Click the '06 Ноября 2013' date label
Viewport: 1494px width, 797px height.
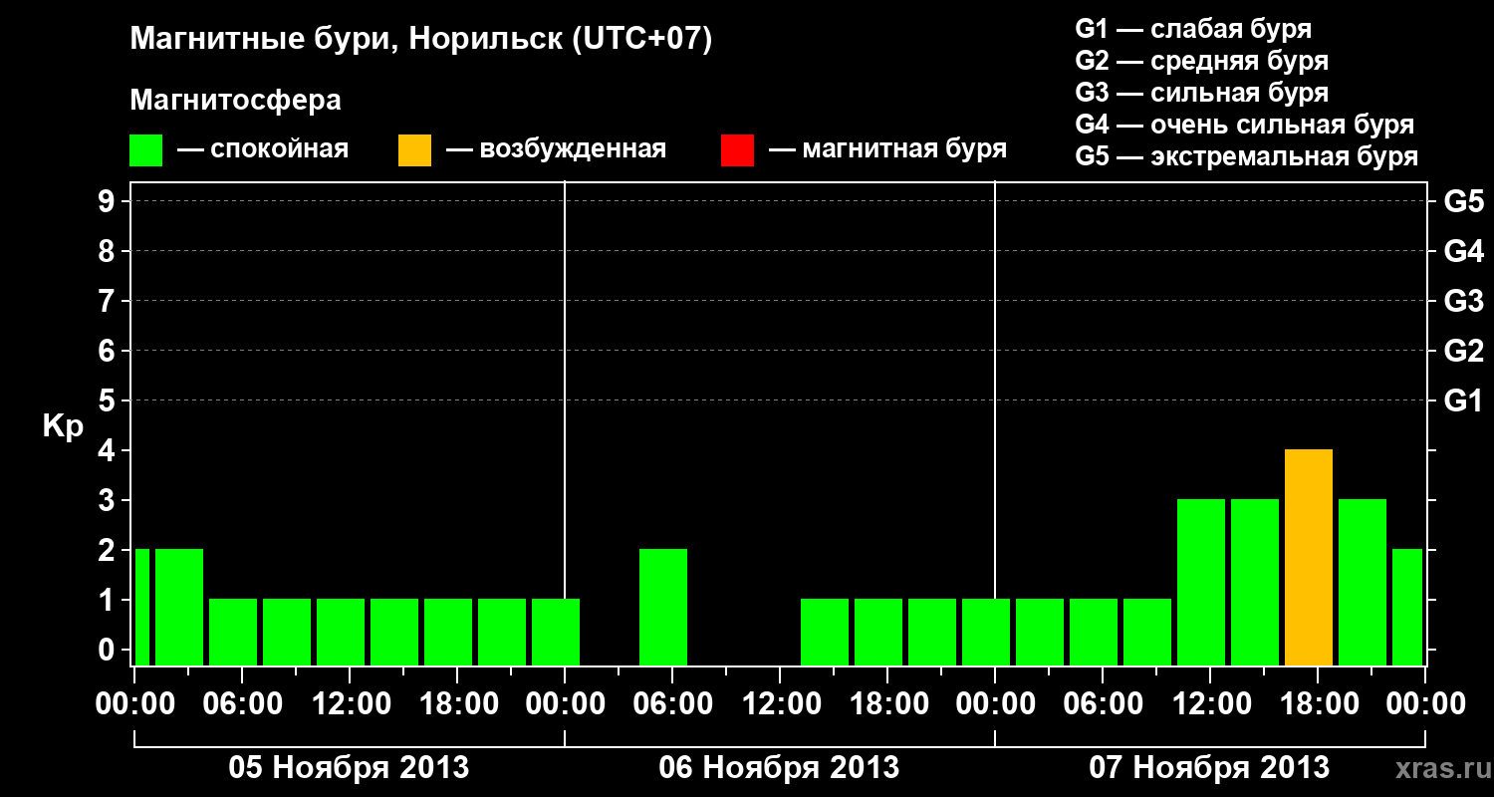tap(779, 767)
